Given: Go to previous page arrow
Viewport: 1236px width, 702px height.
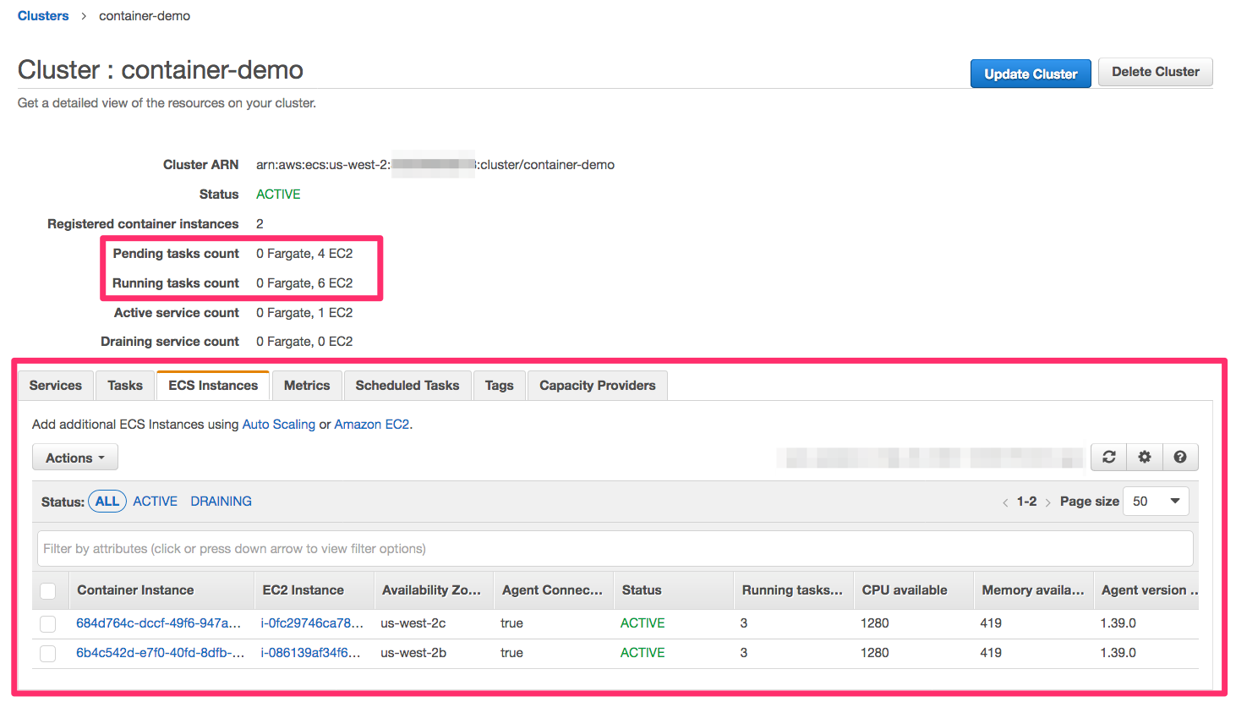Looking at the screenshot, I should click(1005, 502).
